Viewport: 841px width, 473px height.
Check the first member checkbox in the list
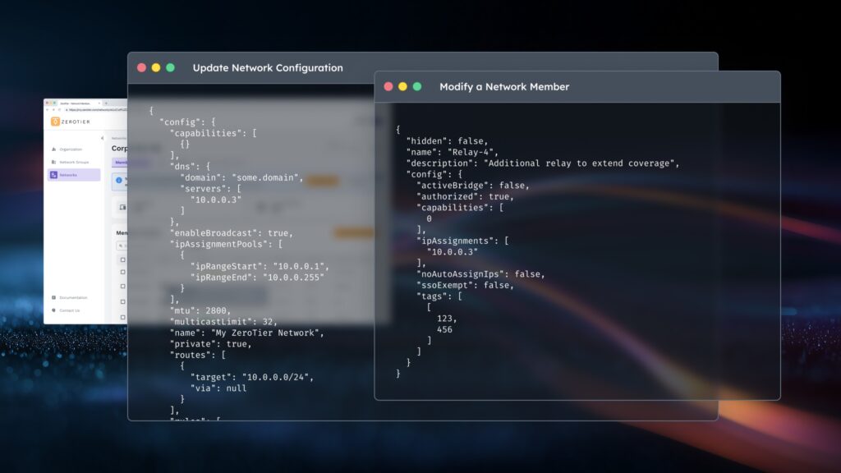tap(122, 259)
